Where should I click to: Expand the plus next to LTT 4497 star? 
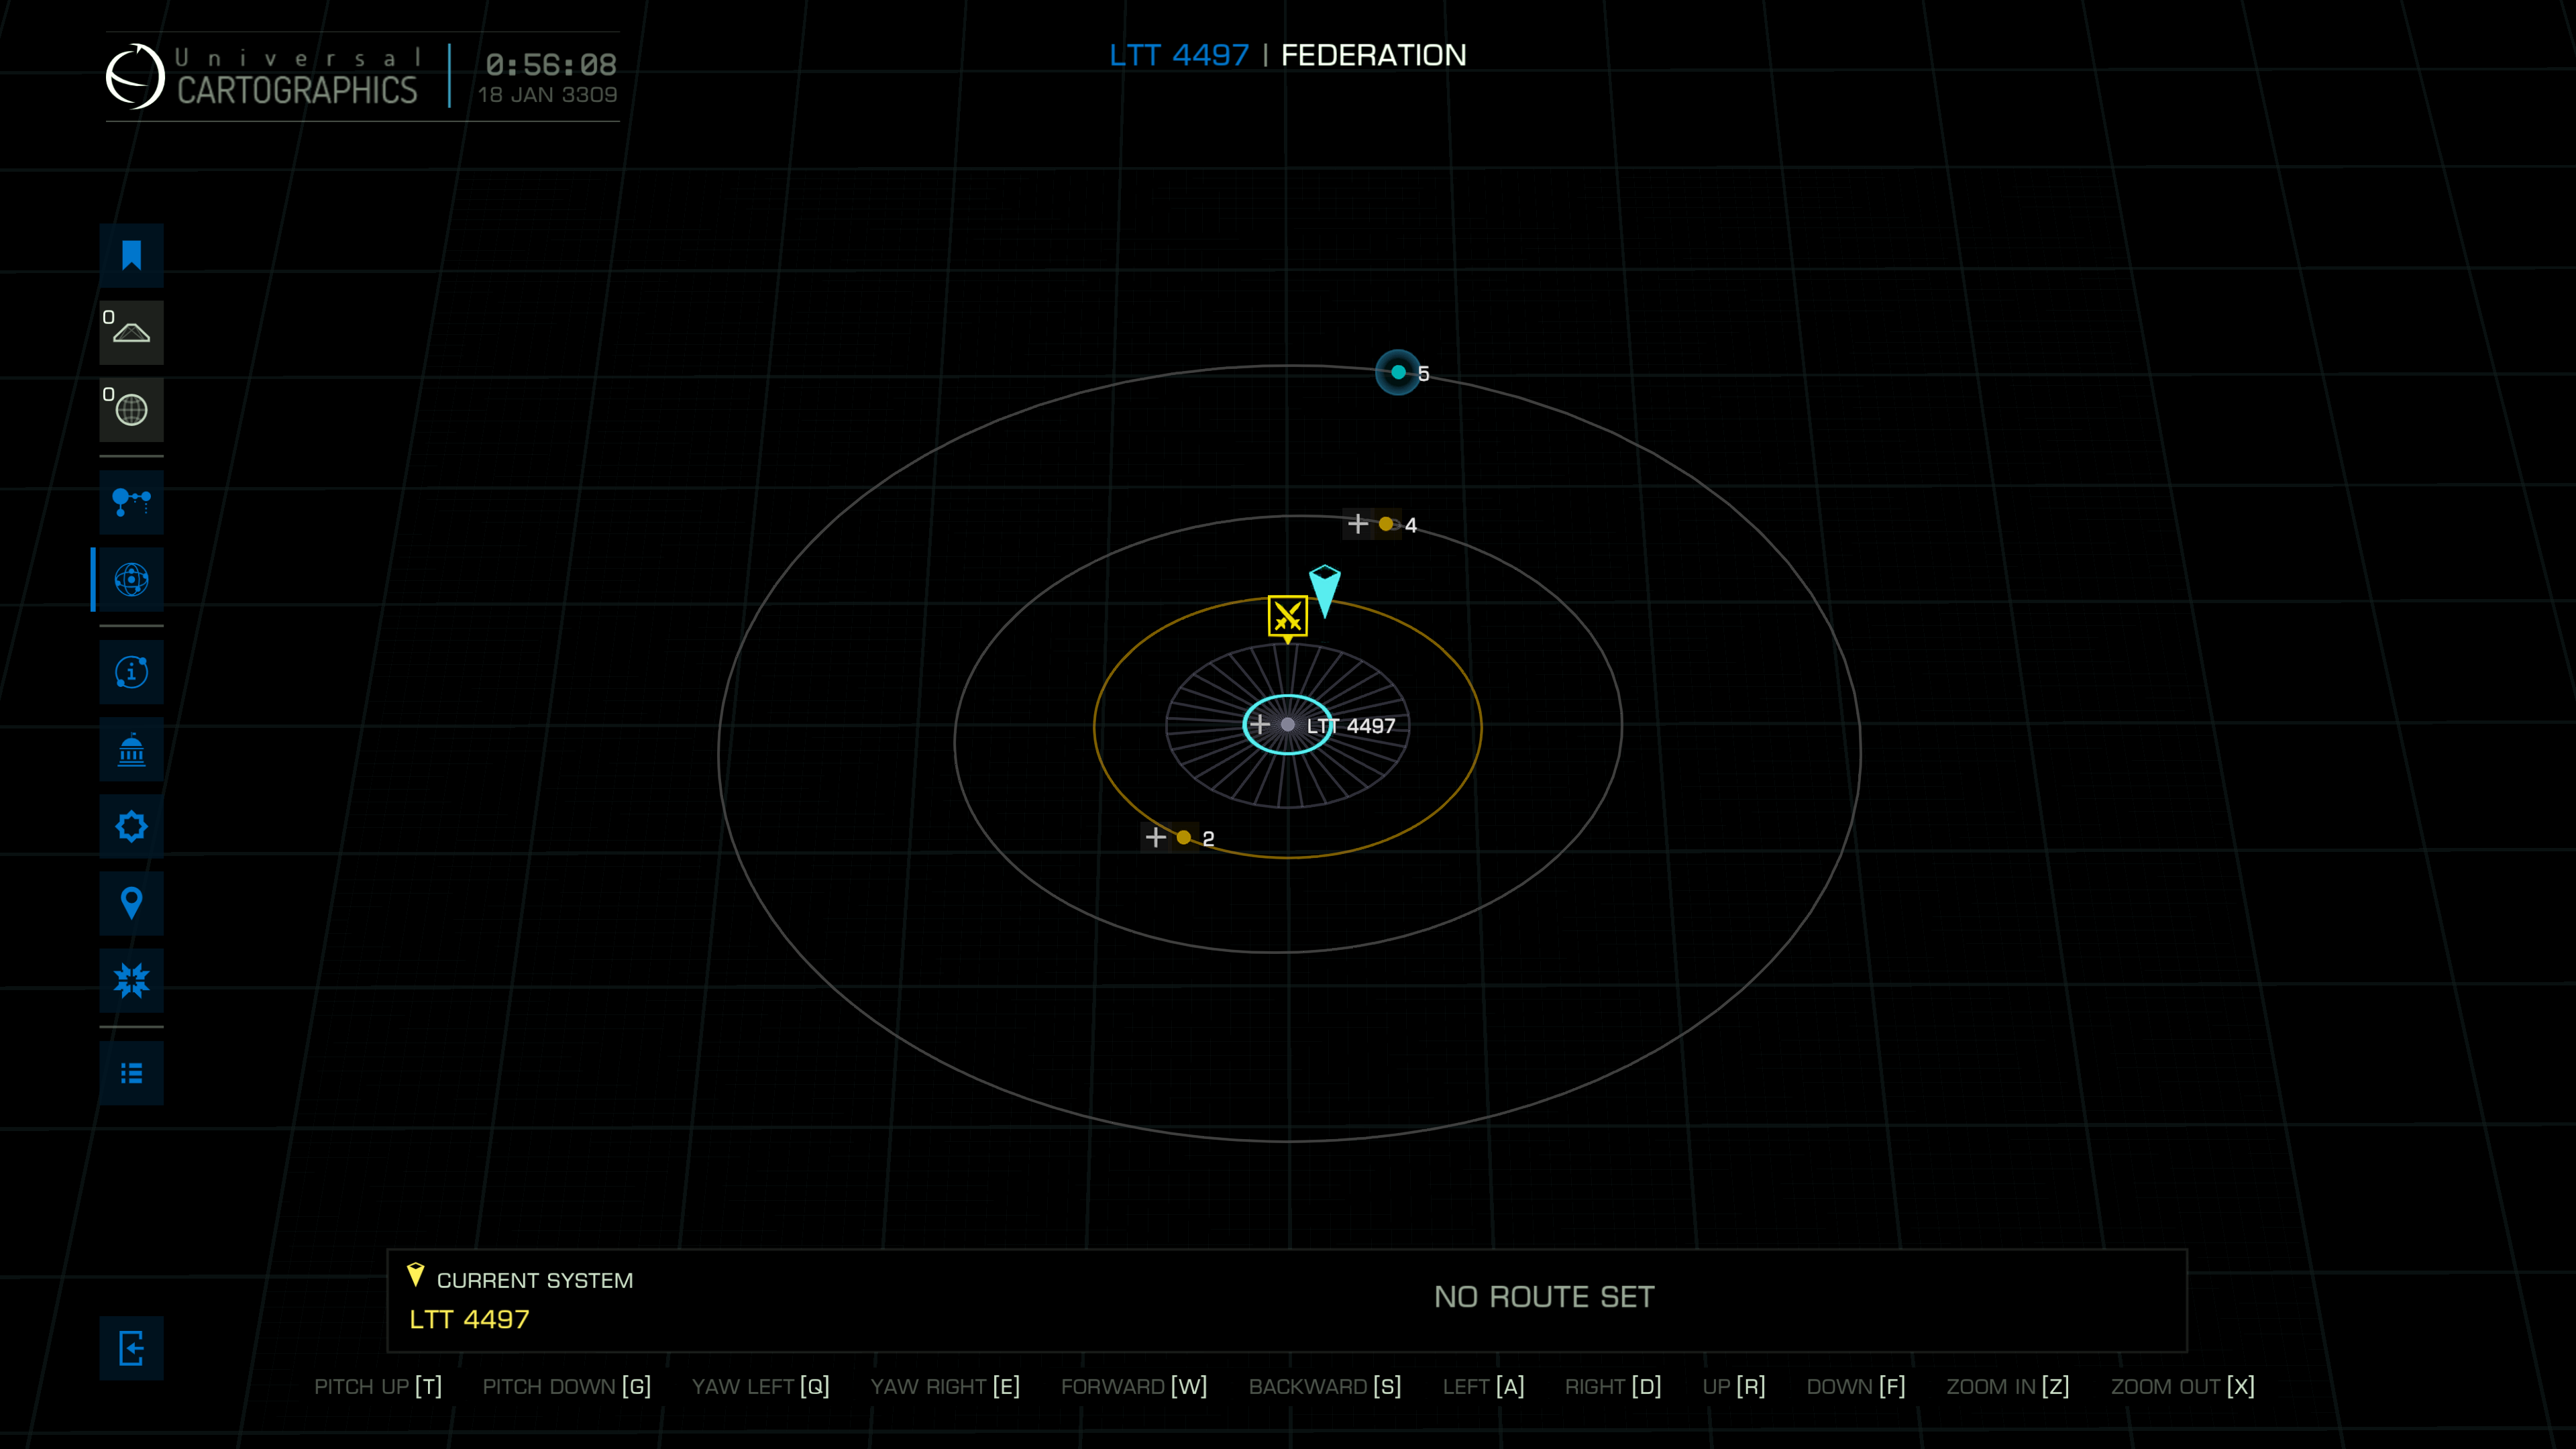(x=1260, y=724)
